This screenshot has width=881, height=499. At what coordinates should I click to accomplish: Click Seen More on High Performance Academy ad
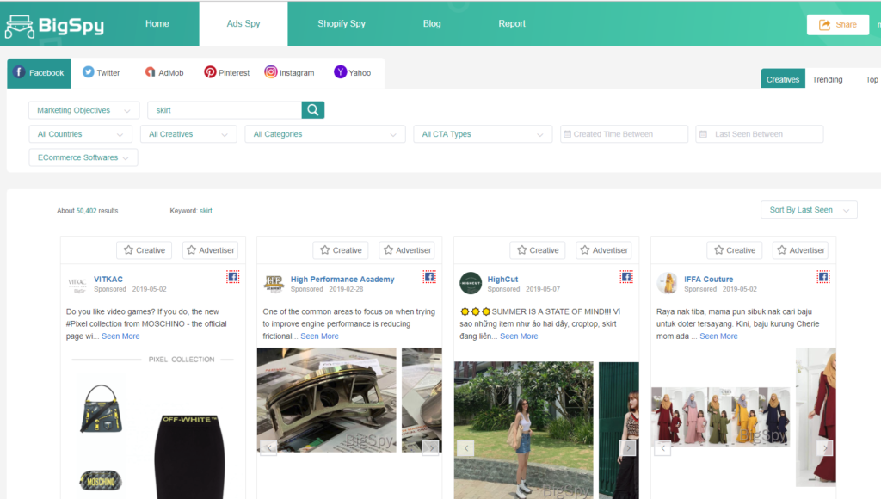pos(320,336)
